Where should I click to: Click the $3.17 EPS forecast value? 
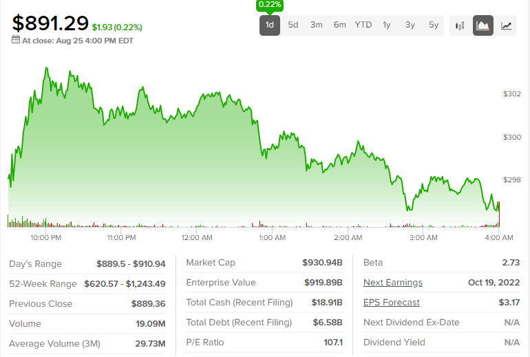point(509,302)
